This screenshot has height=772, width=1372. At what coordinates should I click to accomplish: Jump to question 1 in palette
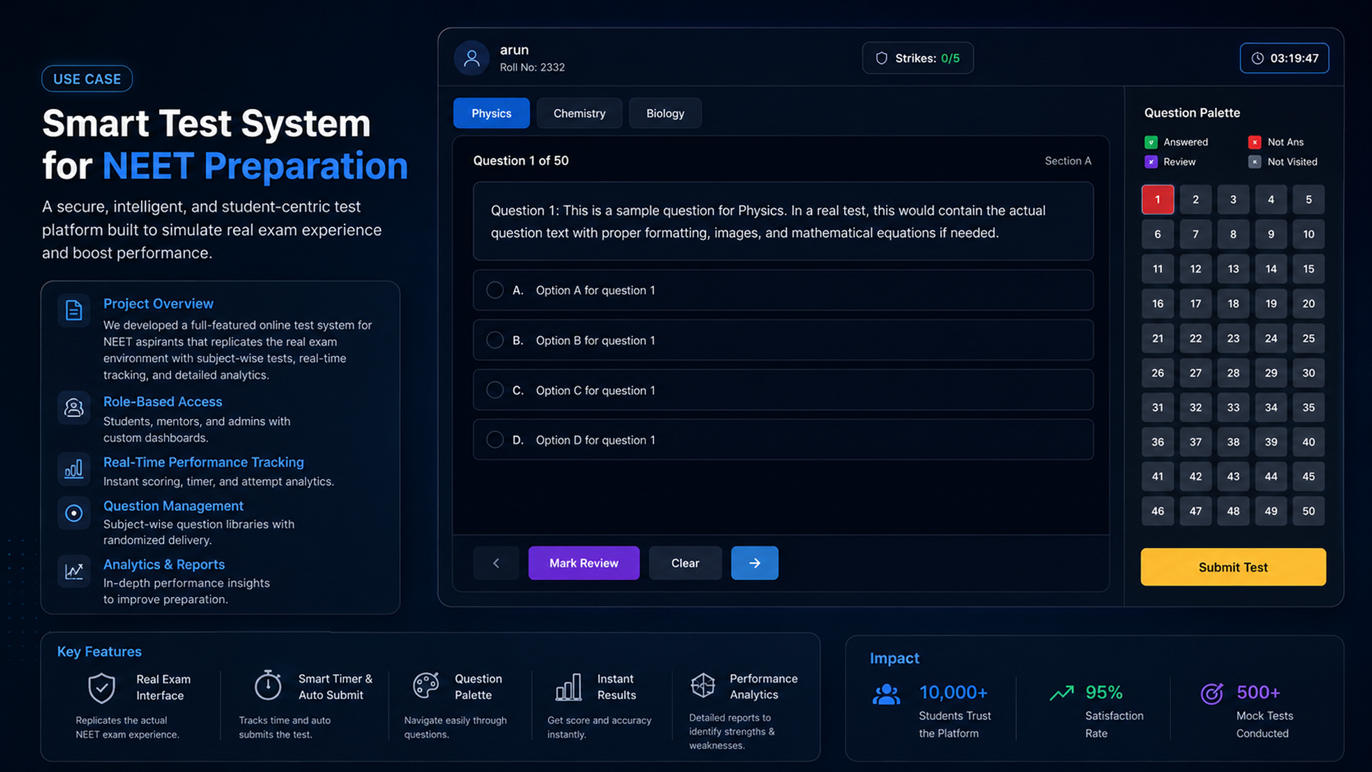[x=1157, y=199]
